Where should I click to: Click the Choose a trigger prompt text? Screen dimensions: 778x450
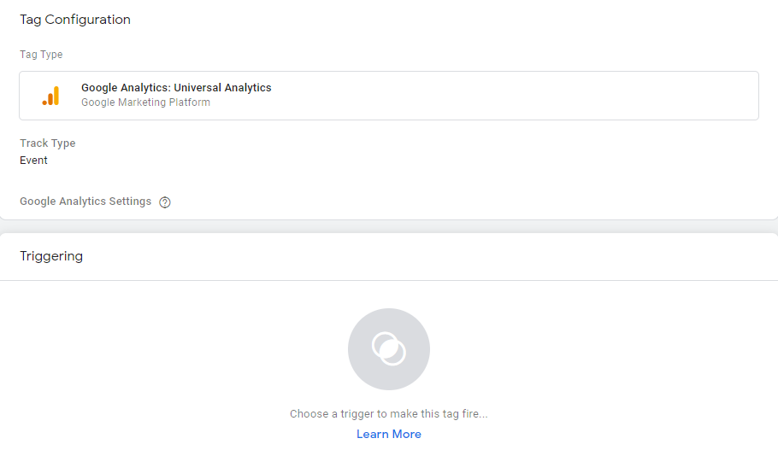pos(388,414)
